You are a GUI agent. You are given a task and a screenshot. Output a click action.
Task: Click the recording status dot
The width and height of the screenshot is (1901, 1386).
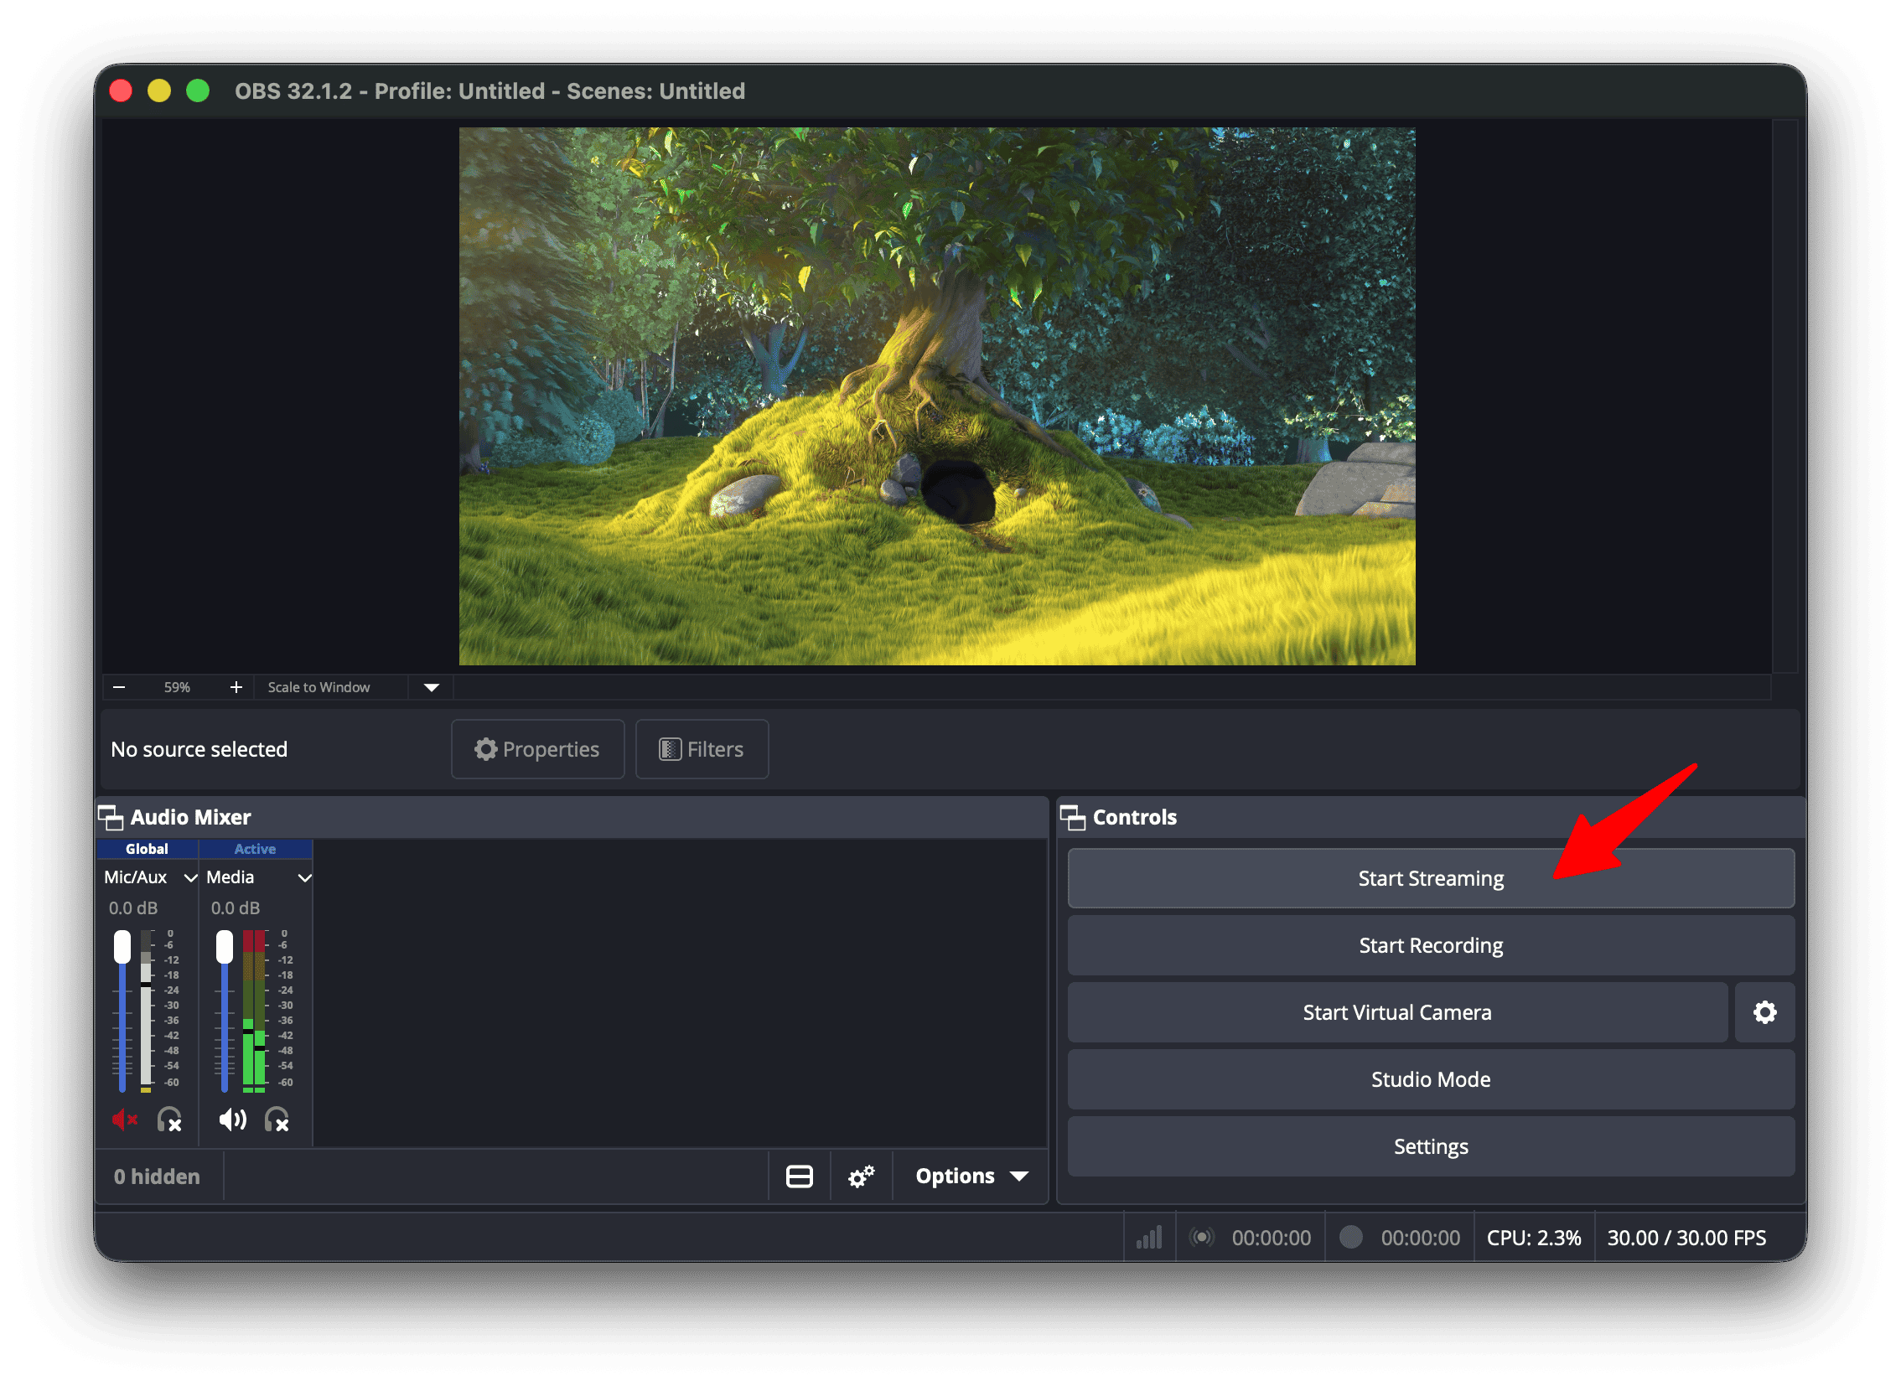[x=1350, y=1238]
